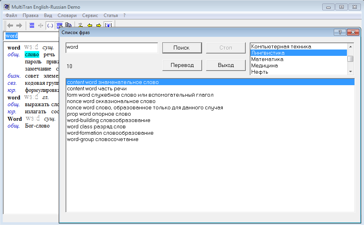
Task: Click translation пароль in article
Action: tap(33, 62)
